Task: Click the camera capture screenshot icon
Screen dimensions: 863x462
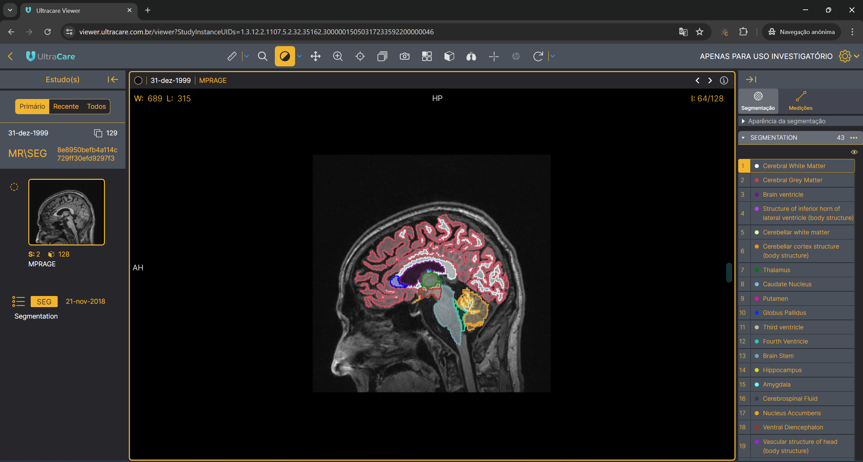Action: click(x=404, y=56)
